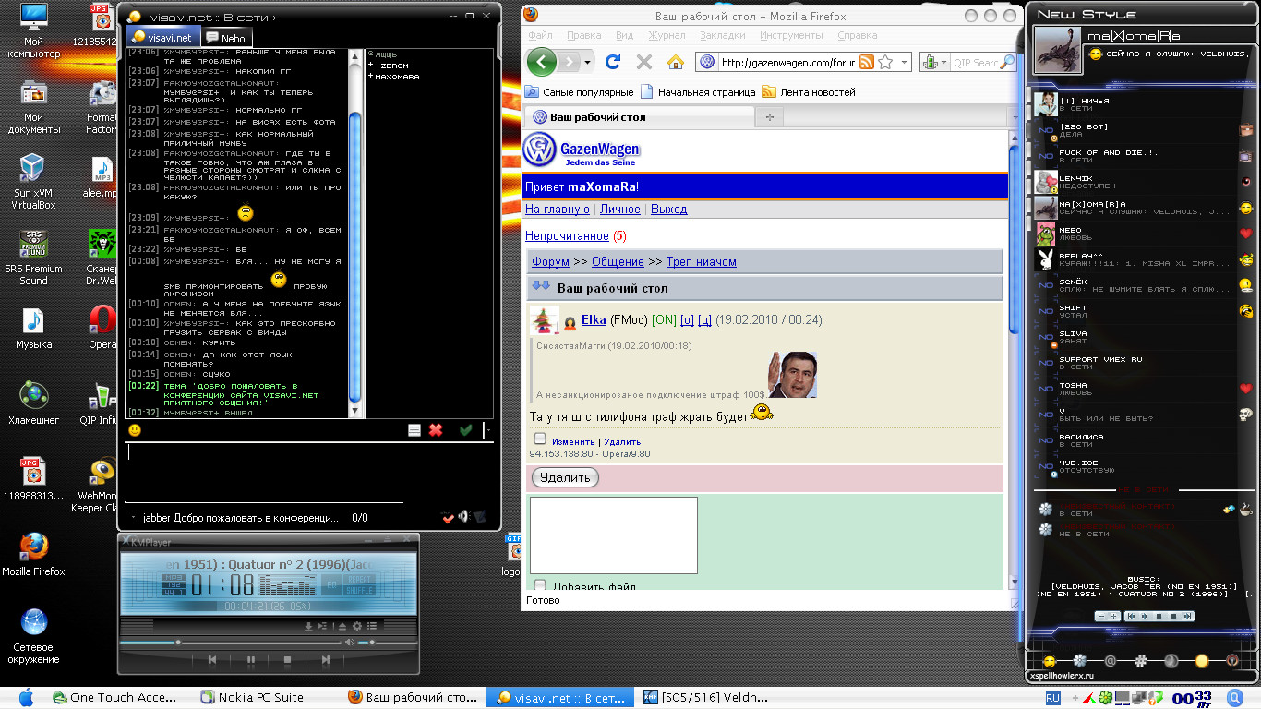Screen dimensions: 1261x709
Task: Toggle SHUFFLE in KMPlayer
Action: 359,591
